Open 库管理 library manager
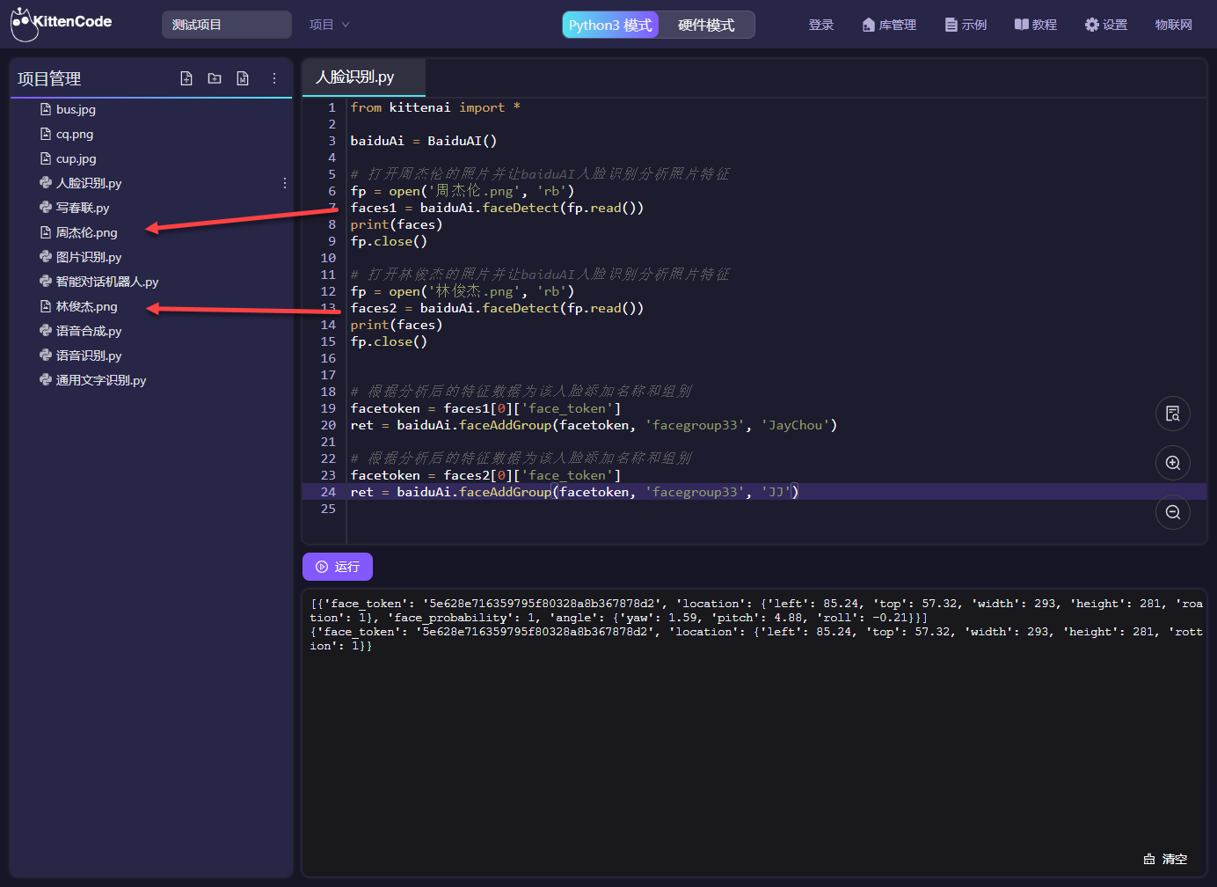1217x887 pixels. point(889,25)
